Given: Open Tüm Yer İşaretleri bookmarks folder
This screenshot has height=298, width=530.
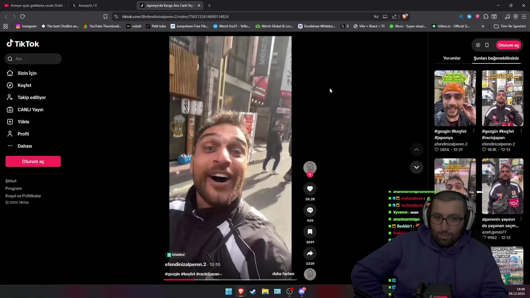Looking at the screenshot, I should 510,26.
